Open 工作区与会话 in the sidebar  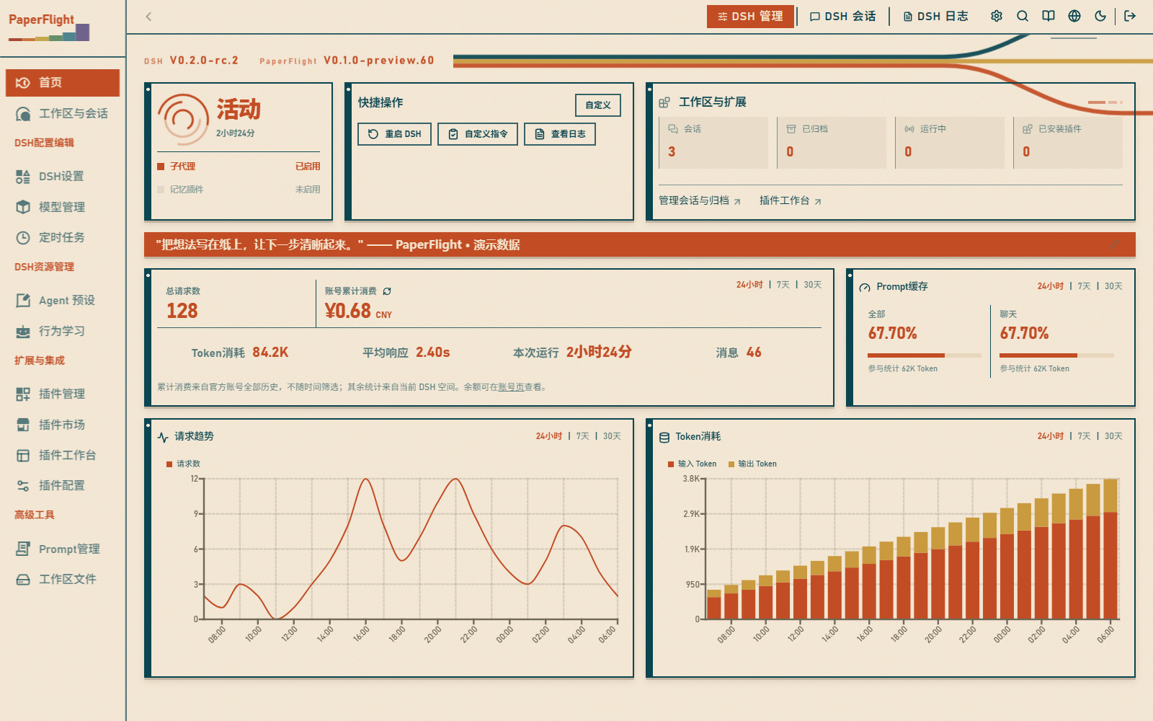[x=62, y=113]
